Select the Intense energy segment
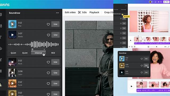 tap(38, 53)
